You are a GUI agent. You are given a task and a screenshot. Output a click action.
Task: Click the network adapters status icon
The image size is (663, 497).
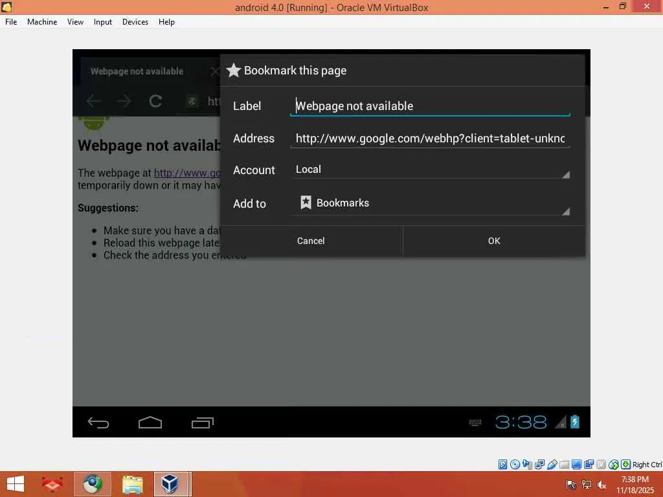539,465
